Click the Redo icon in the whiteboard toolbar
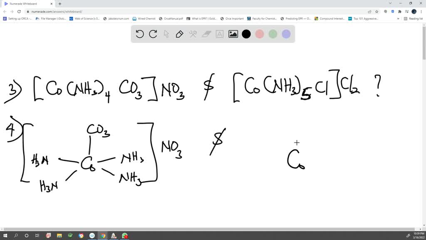426x240 pixels. (152, 34)
